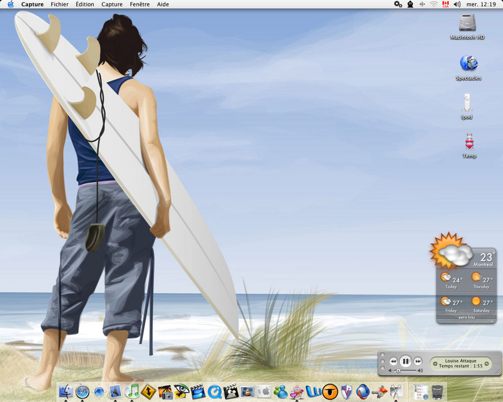Open penguin clapperboard app in dock
Image resolution: width=503 pixels, height=402 pixels.
tap(231, 391)
